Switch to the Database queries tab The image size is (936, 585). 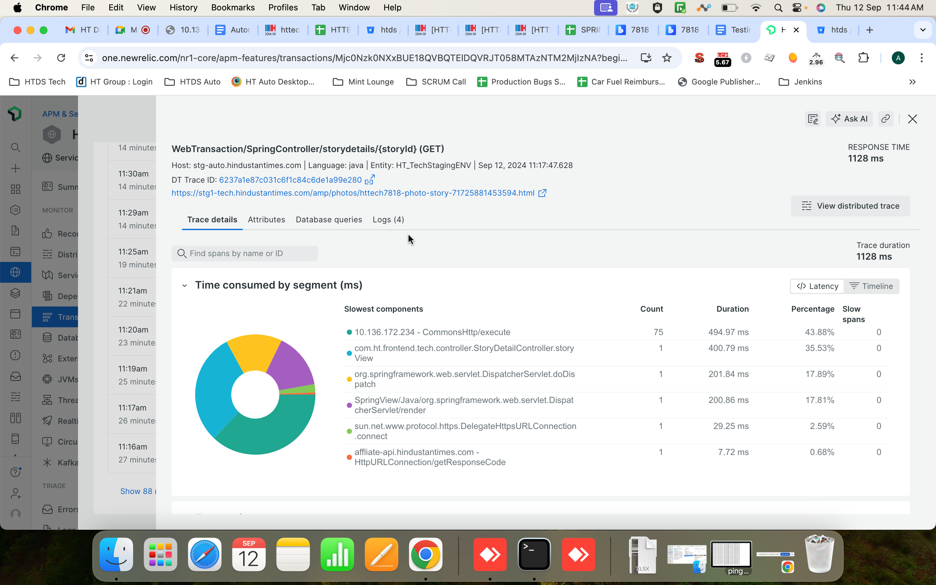pos(329,220)
